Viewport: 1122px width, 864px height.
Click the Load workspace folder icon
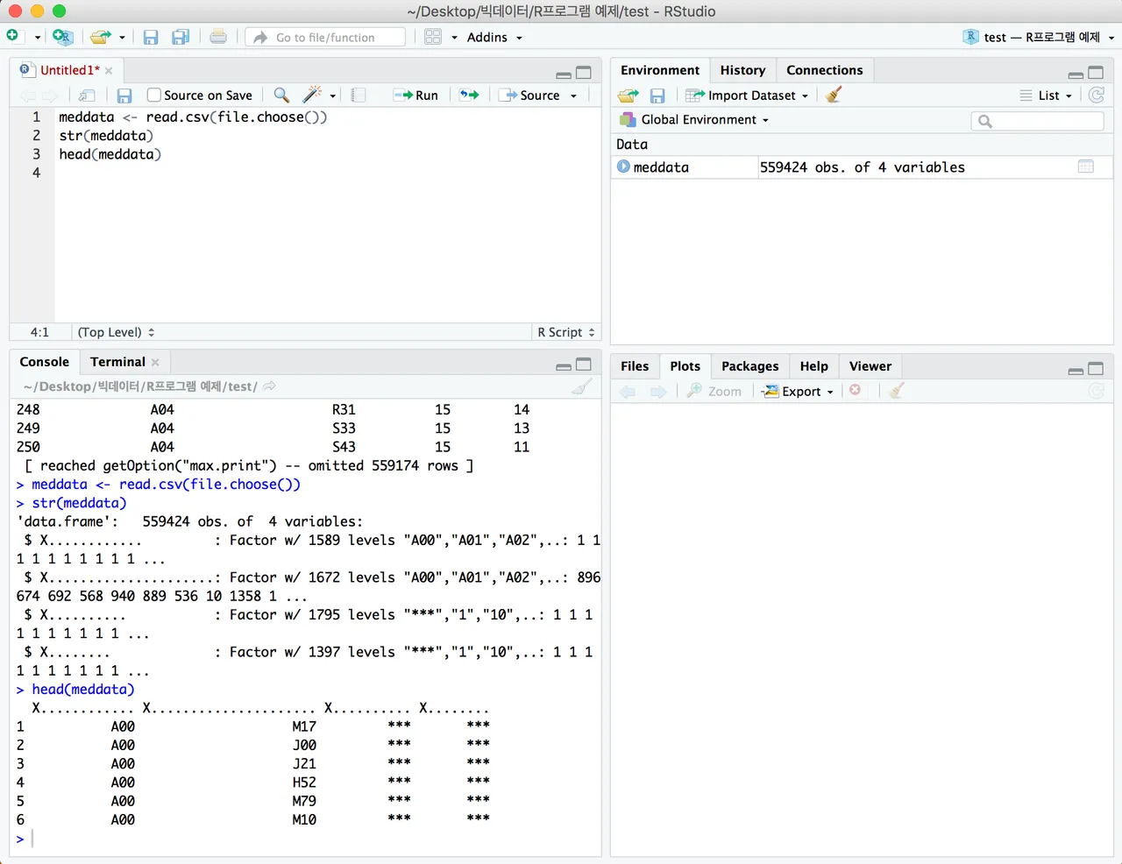point(628,95)
